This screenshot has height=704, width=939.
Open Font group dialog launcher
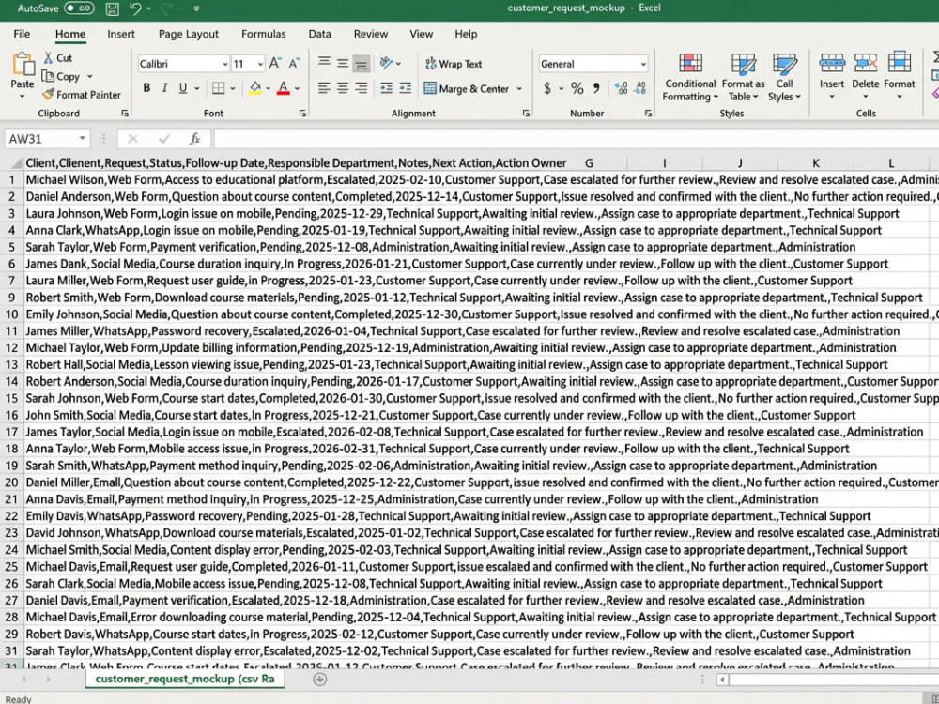click(x=302, y=114)
